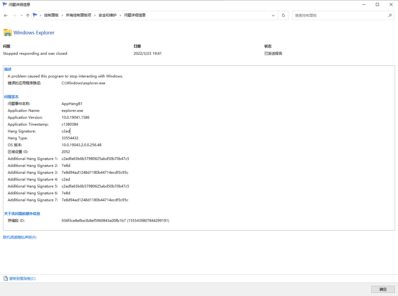Screen dimensions: 398x296
Task: Click the path C:\Windows\explorer.exe
Action: click(x=83, y=83)
